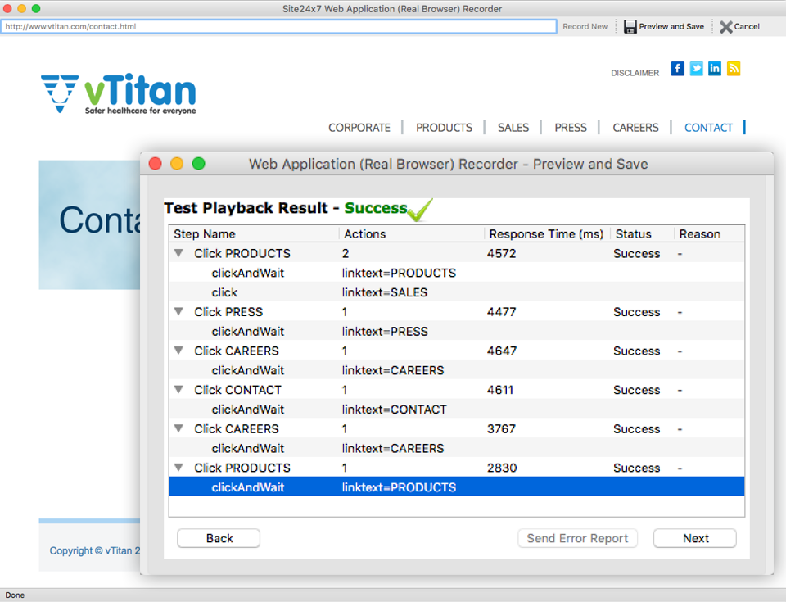Click the Back button in the dialog
This screenshot has height=602, width=786.
pyautogui.click(x=219, y=538)
